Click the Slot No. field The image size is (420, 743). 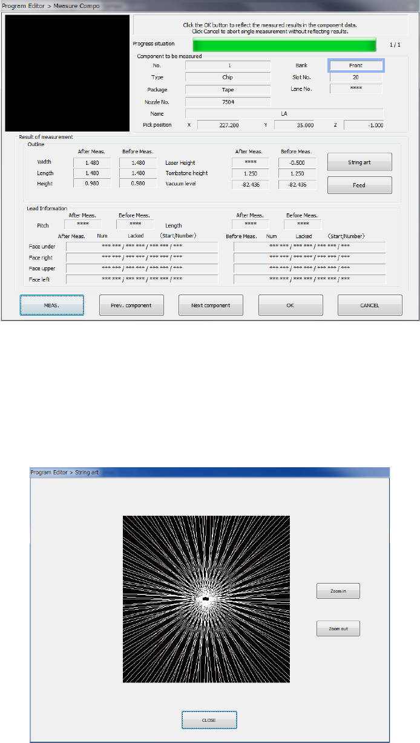pyautogui.click(x=356, y=77)
